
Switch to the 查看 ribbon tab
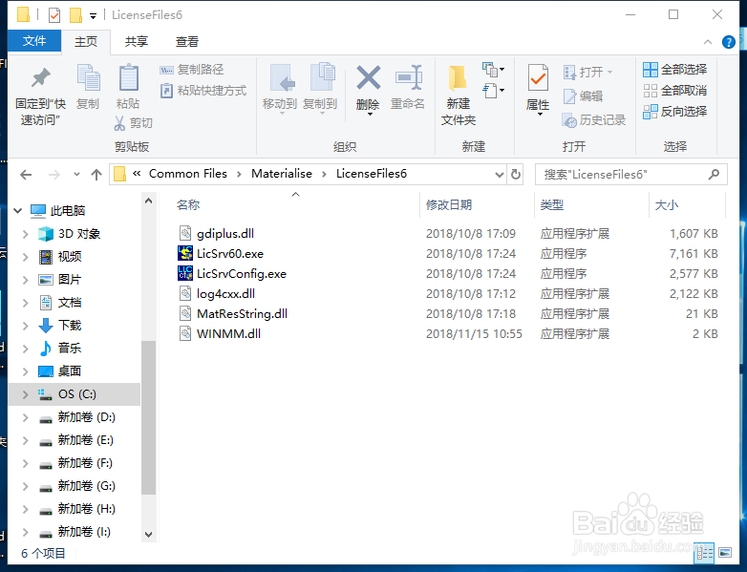tap(187, 42)
